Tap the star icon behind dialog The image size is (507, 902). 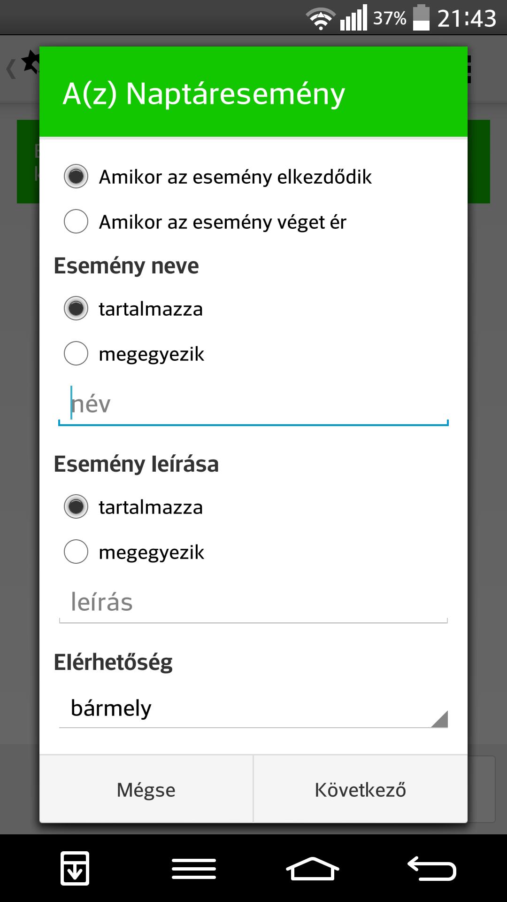[31, 62]
